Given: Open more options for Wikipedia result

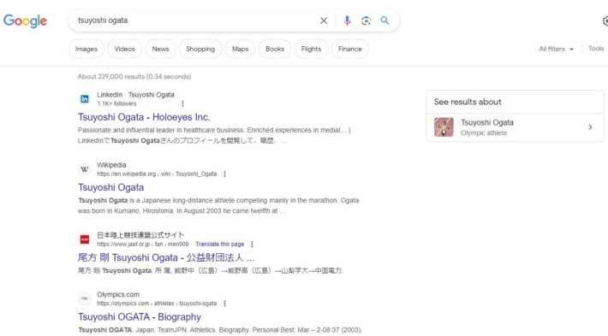Looking at the screenshot, I should (224, 174).
